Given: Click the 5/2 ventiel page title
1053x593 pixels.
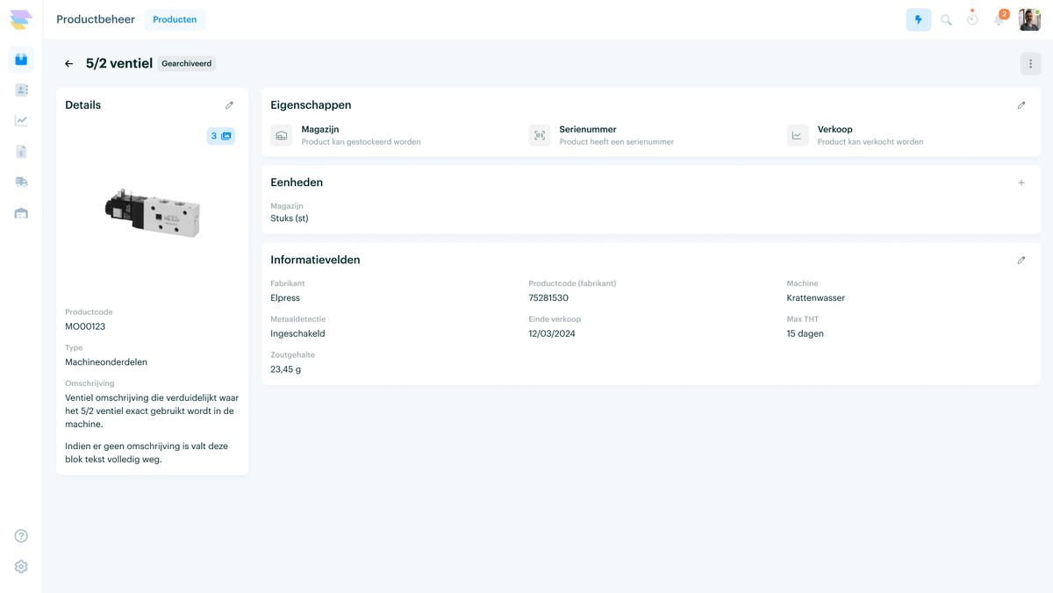Looking at the screenshot, I should [119, 63].
